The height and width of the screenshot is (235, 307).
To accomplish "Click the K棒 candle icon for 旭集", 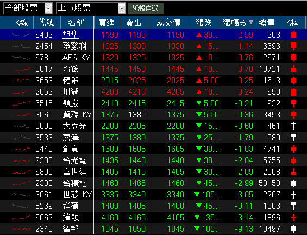I will pos(293,35).
